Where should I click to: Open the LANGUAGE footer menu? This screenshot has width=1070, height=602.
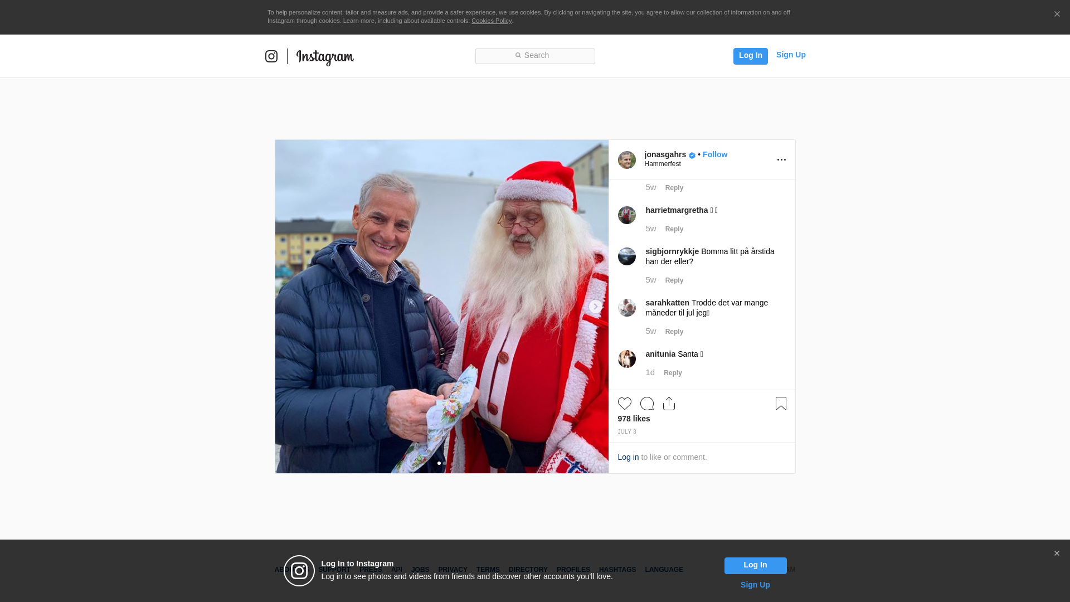point(664,570)
